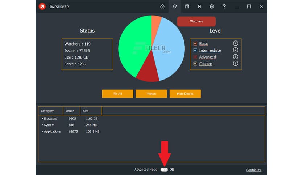Toggle the Advanced level checkbox

point(195,57)
